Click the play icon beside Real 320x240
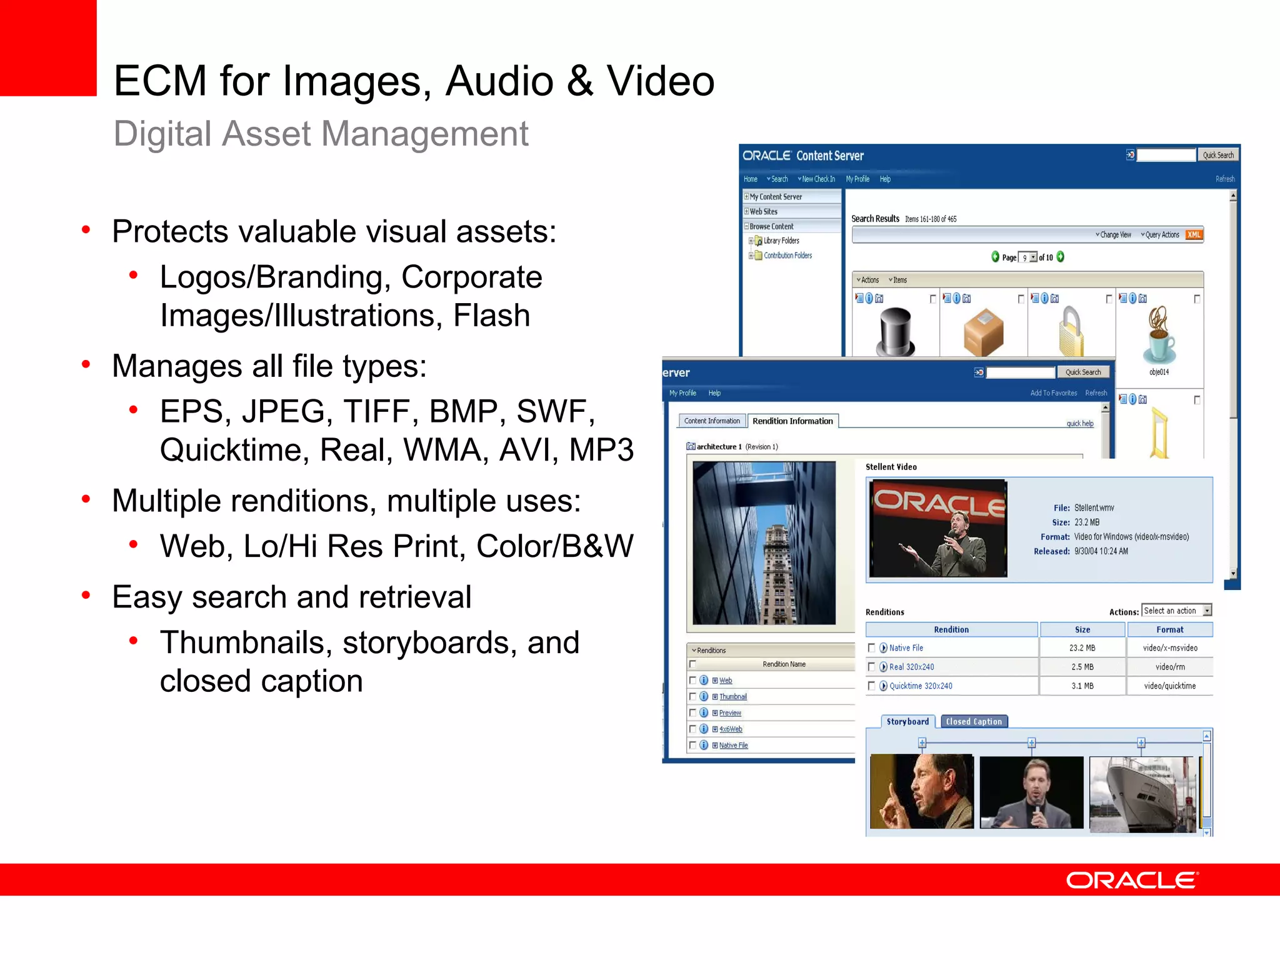 pyautogui.click(x=883, y=667)
